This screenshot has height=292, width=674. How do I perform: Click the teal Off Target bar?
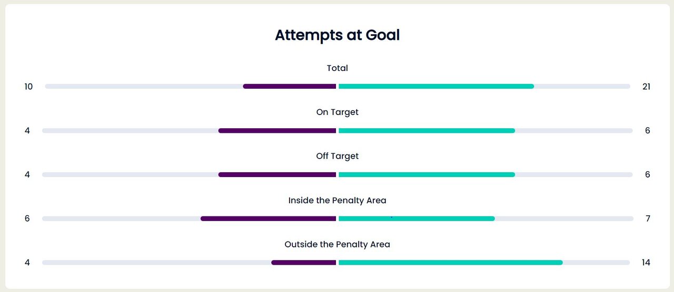tap(427, 174)
